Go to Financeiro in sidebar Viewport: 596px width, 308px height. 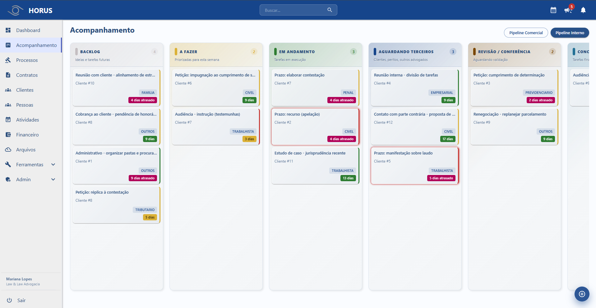pos(27,135)
